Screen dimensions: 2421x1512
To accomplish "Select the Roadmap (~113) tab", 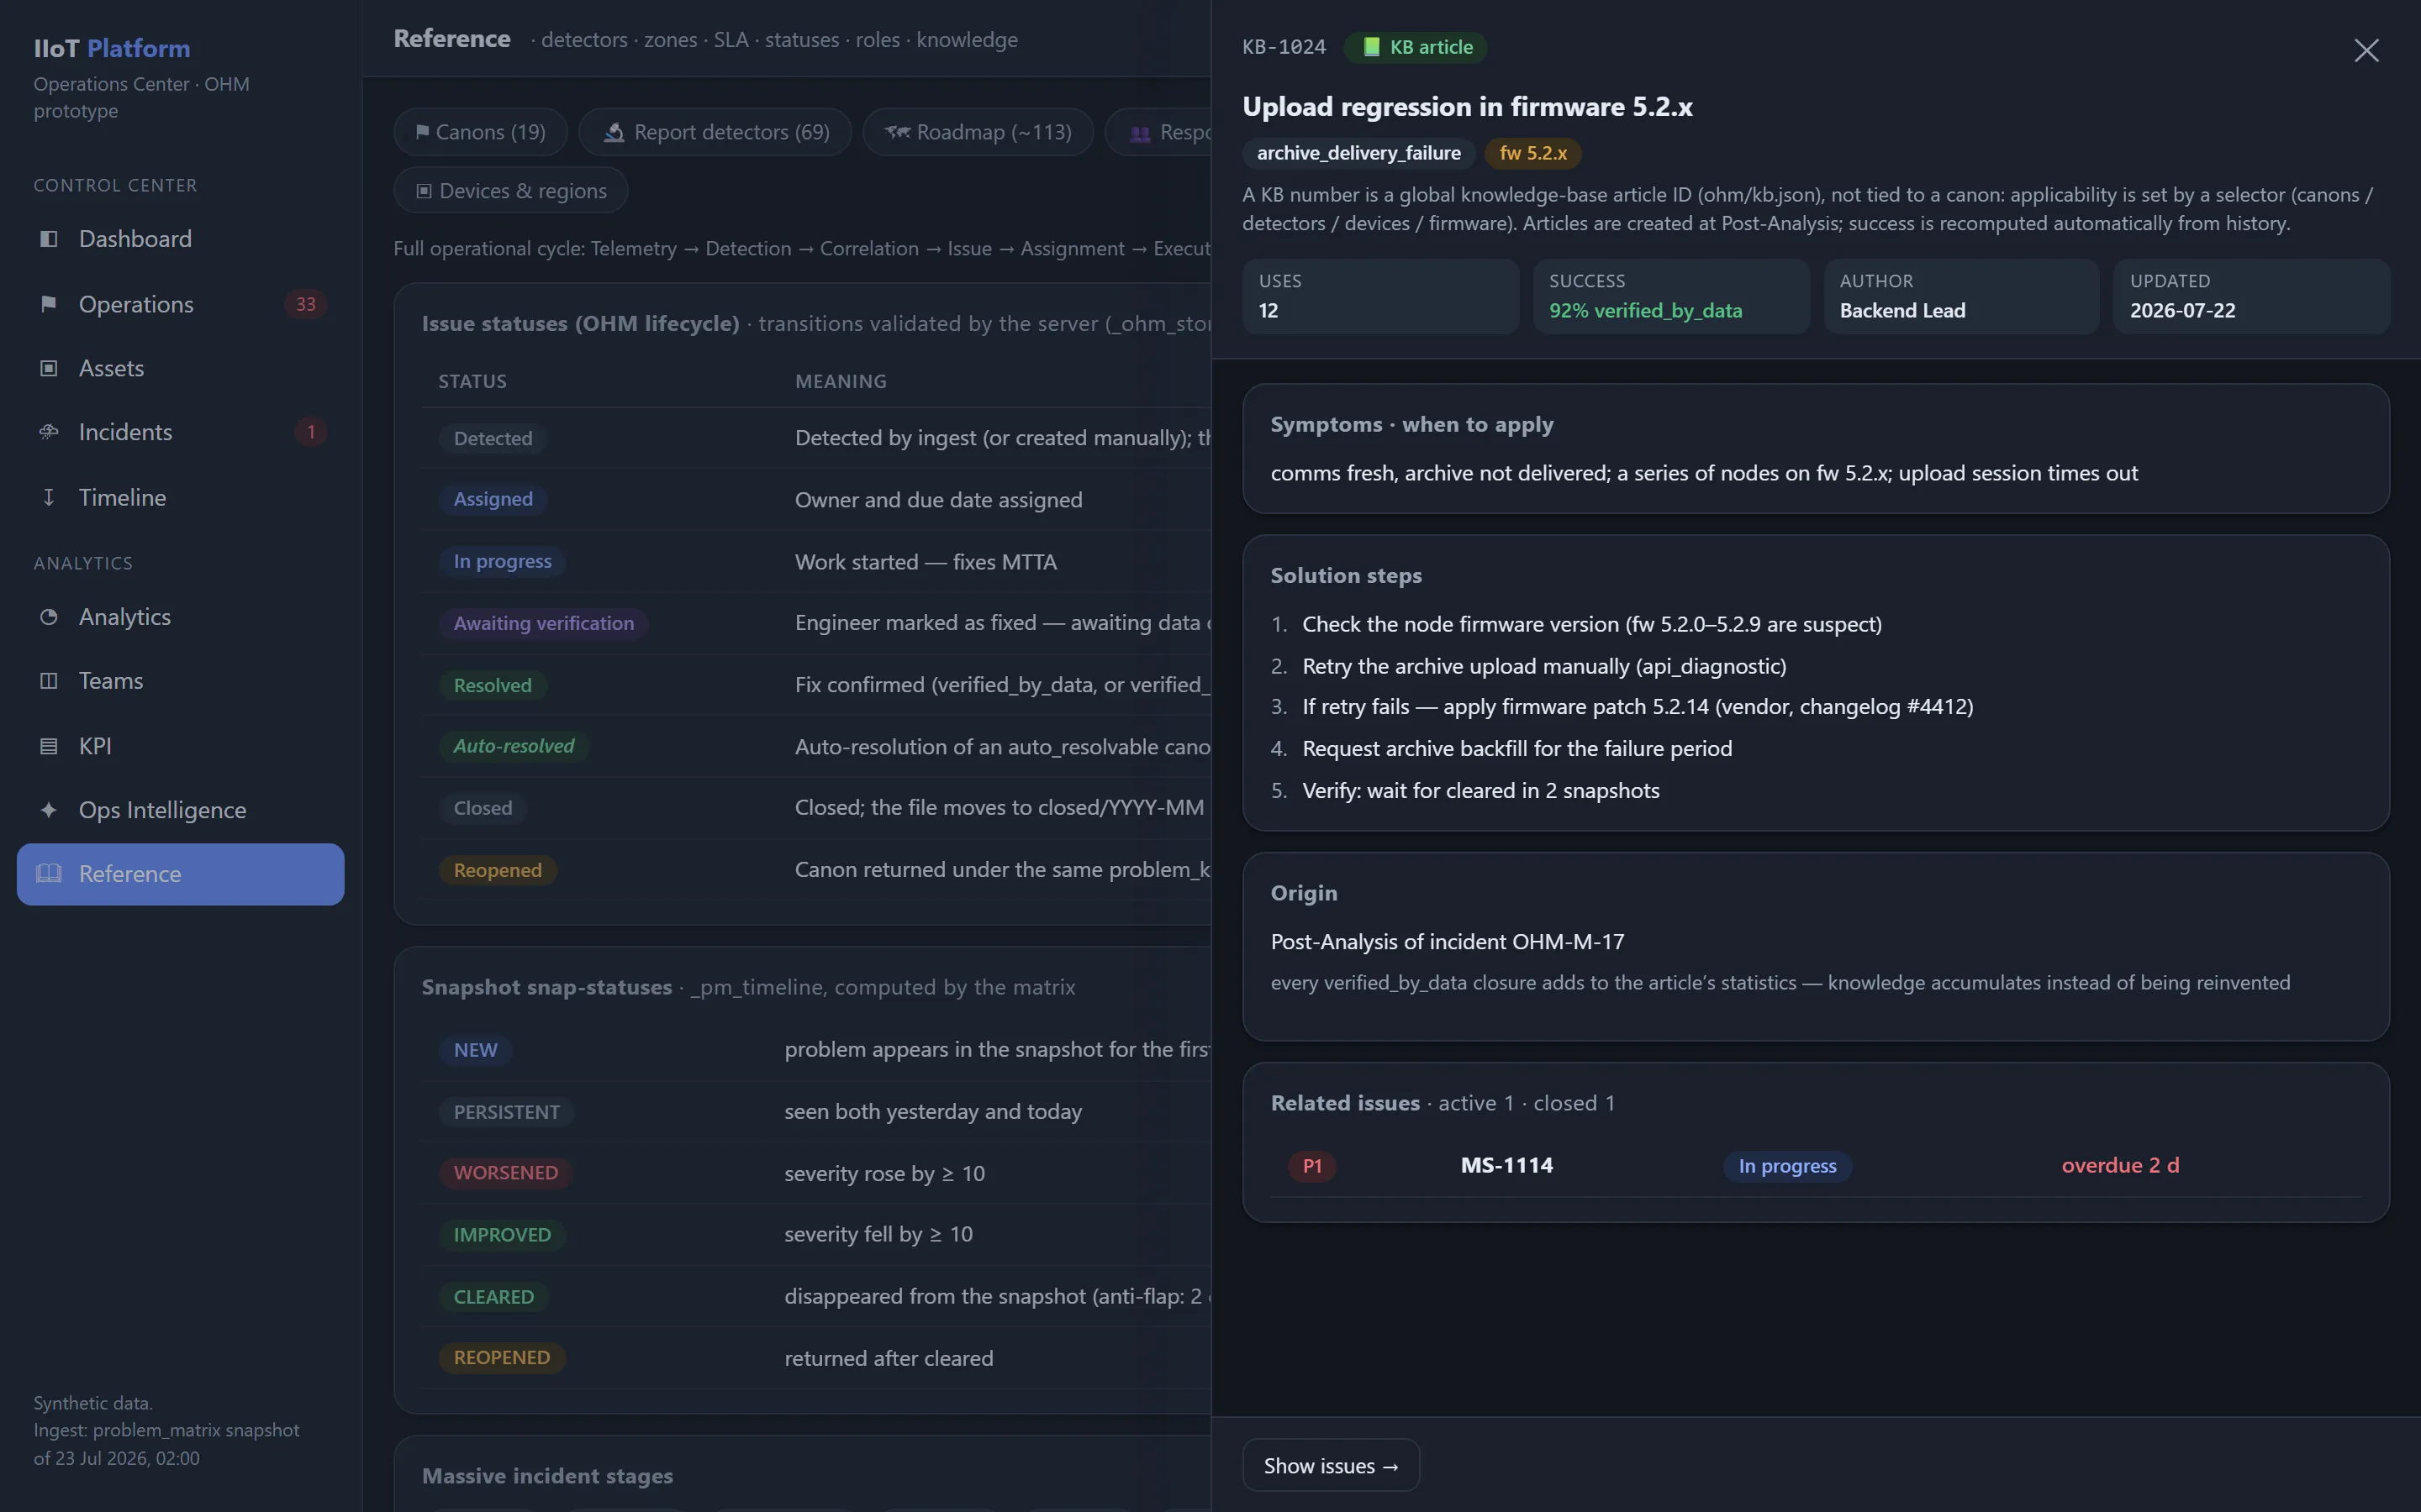I will click(978, 132).
